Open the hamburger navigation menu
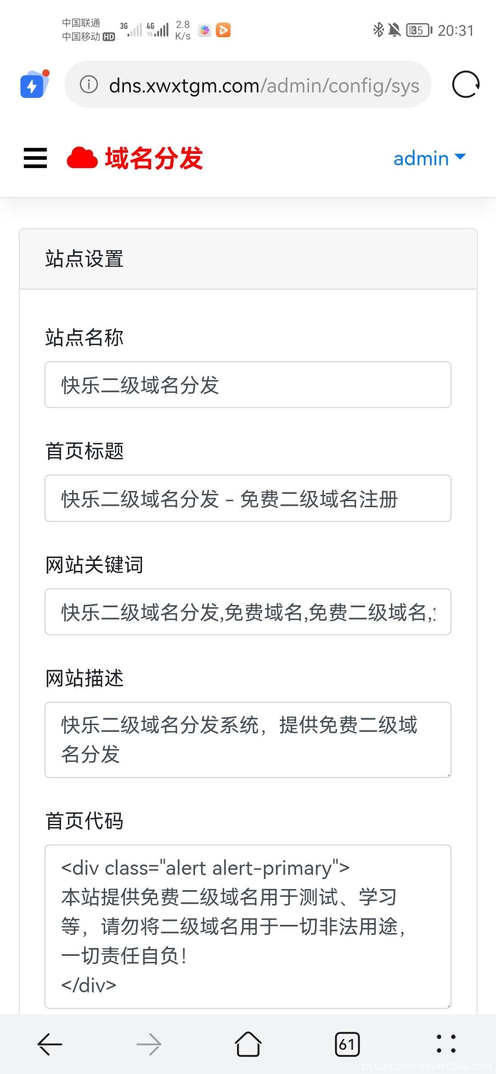This screenshot has height=1074, width=496. pyautogui.click(x=34, y=158)
